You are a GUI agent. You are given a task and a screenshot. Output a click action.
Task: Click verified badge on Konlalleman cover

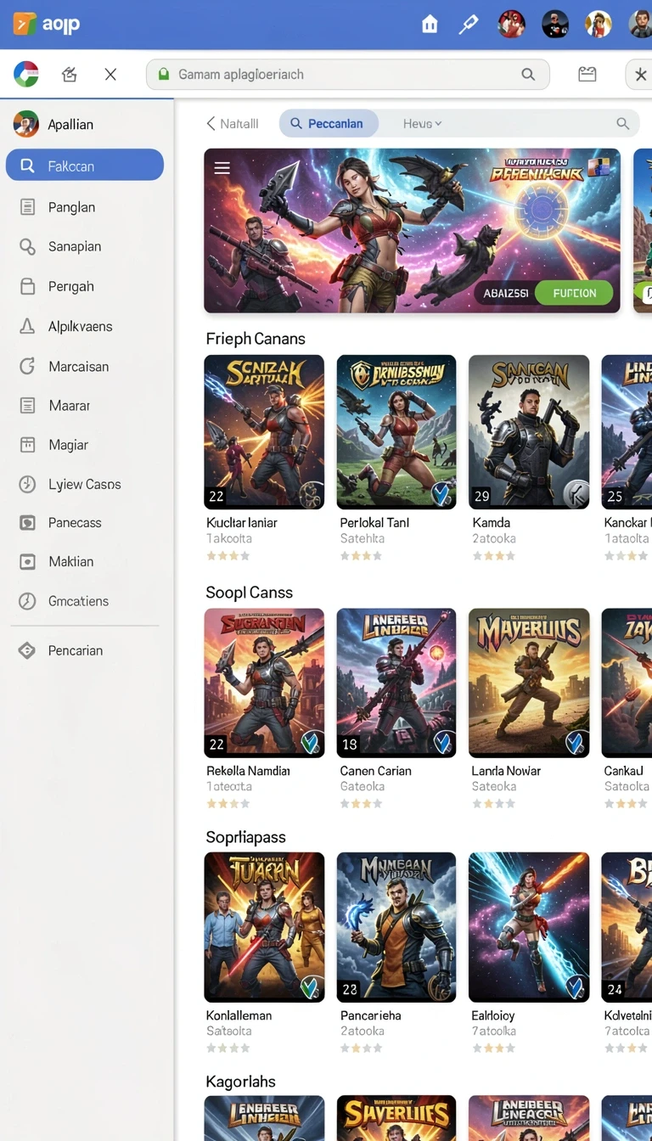[311, 987]
